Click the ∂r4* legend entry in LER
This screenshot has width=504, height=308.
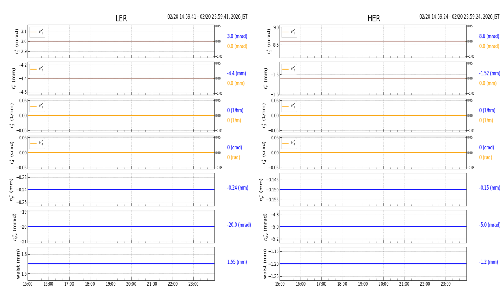pyautogui.click(x=37, y=143)
